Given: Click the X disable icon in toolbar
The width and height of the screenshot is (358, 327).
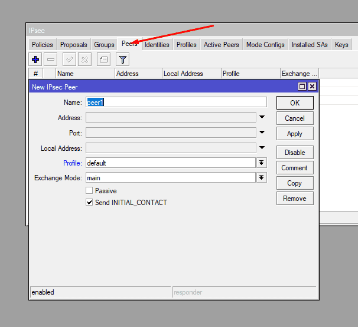Looking at the screenshot, I should (84, 60).
